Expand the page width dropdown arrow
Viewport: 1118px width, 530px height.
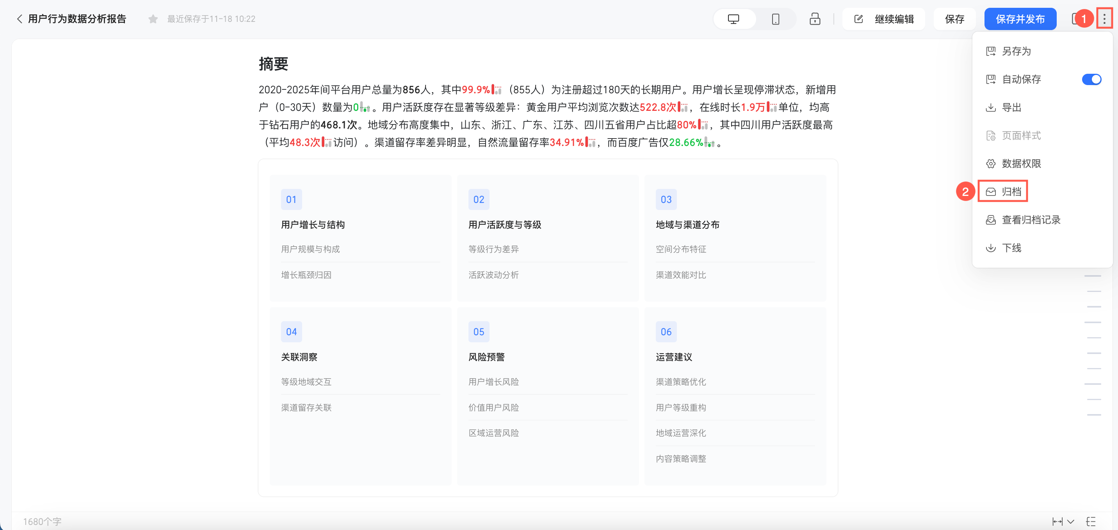click(x=1071, y=521)
